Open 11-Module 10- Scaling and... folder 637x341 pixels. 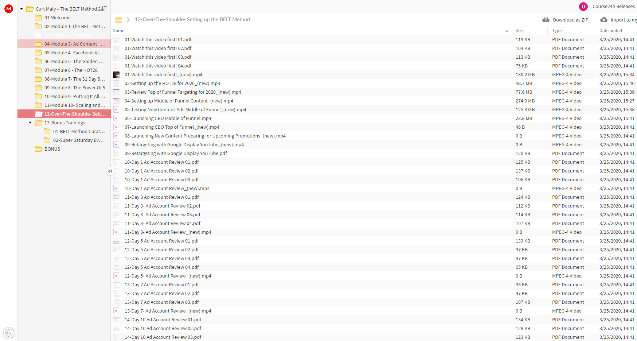tap(75, 105)
